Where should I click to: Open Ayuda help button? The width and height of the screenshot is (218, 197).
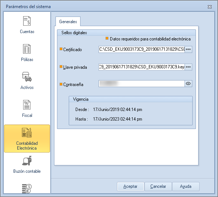tap(186, 186)
